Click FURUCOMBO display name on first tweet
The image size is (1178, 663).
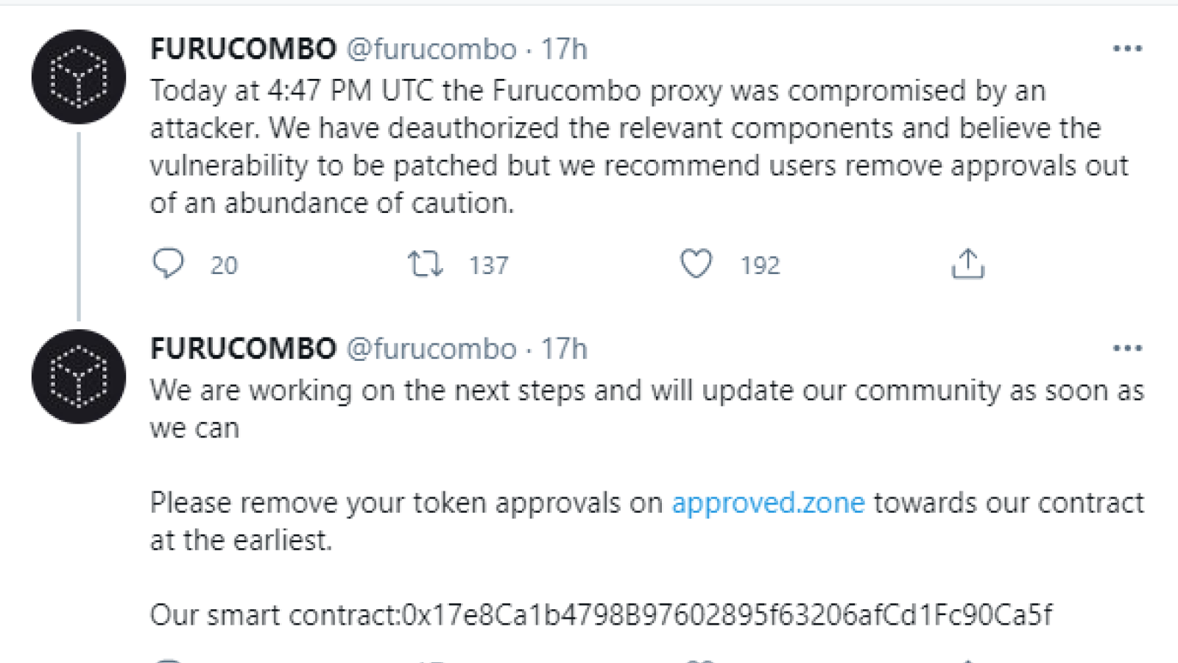244,49
